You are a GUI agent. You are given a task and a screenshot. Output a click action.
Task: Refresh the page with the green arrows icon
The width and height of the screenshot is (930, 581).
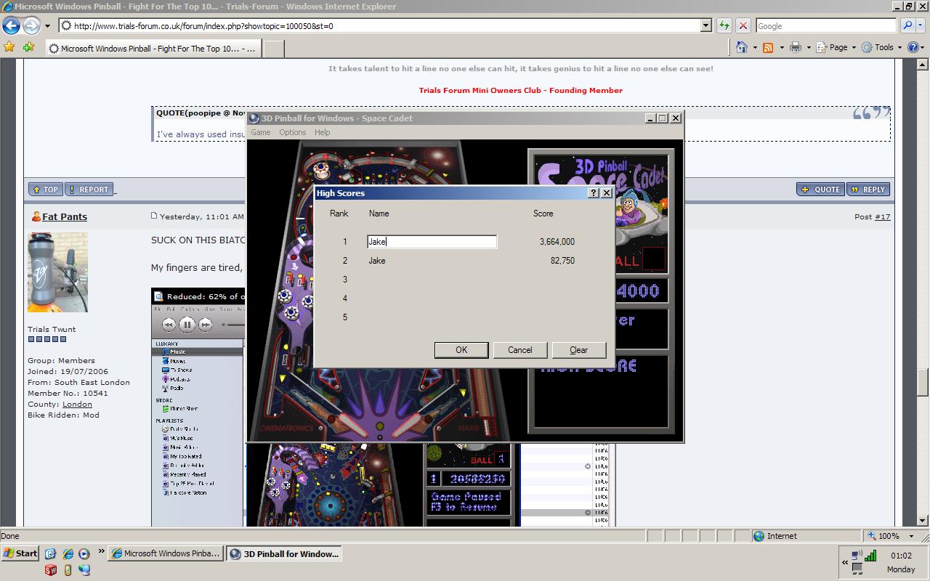724,25
